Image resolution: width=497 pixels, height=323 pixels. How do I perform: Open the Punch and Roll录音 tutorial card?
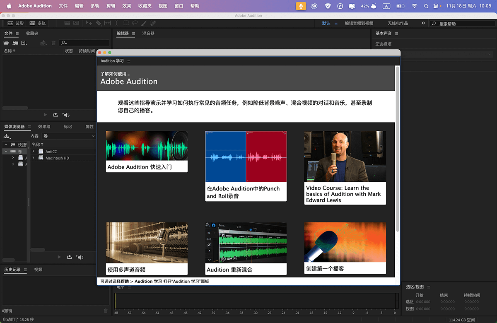(246, 166)
